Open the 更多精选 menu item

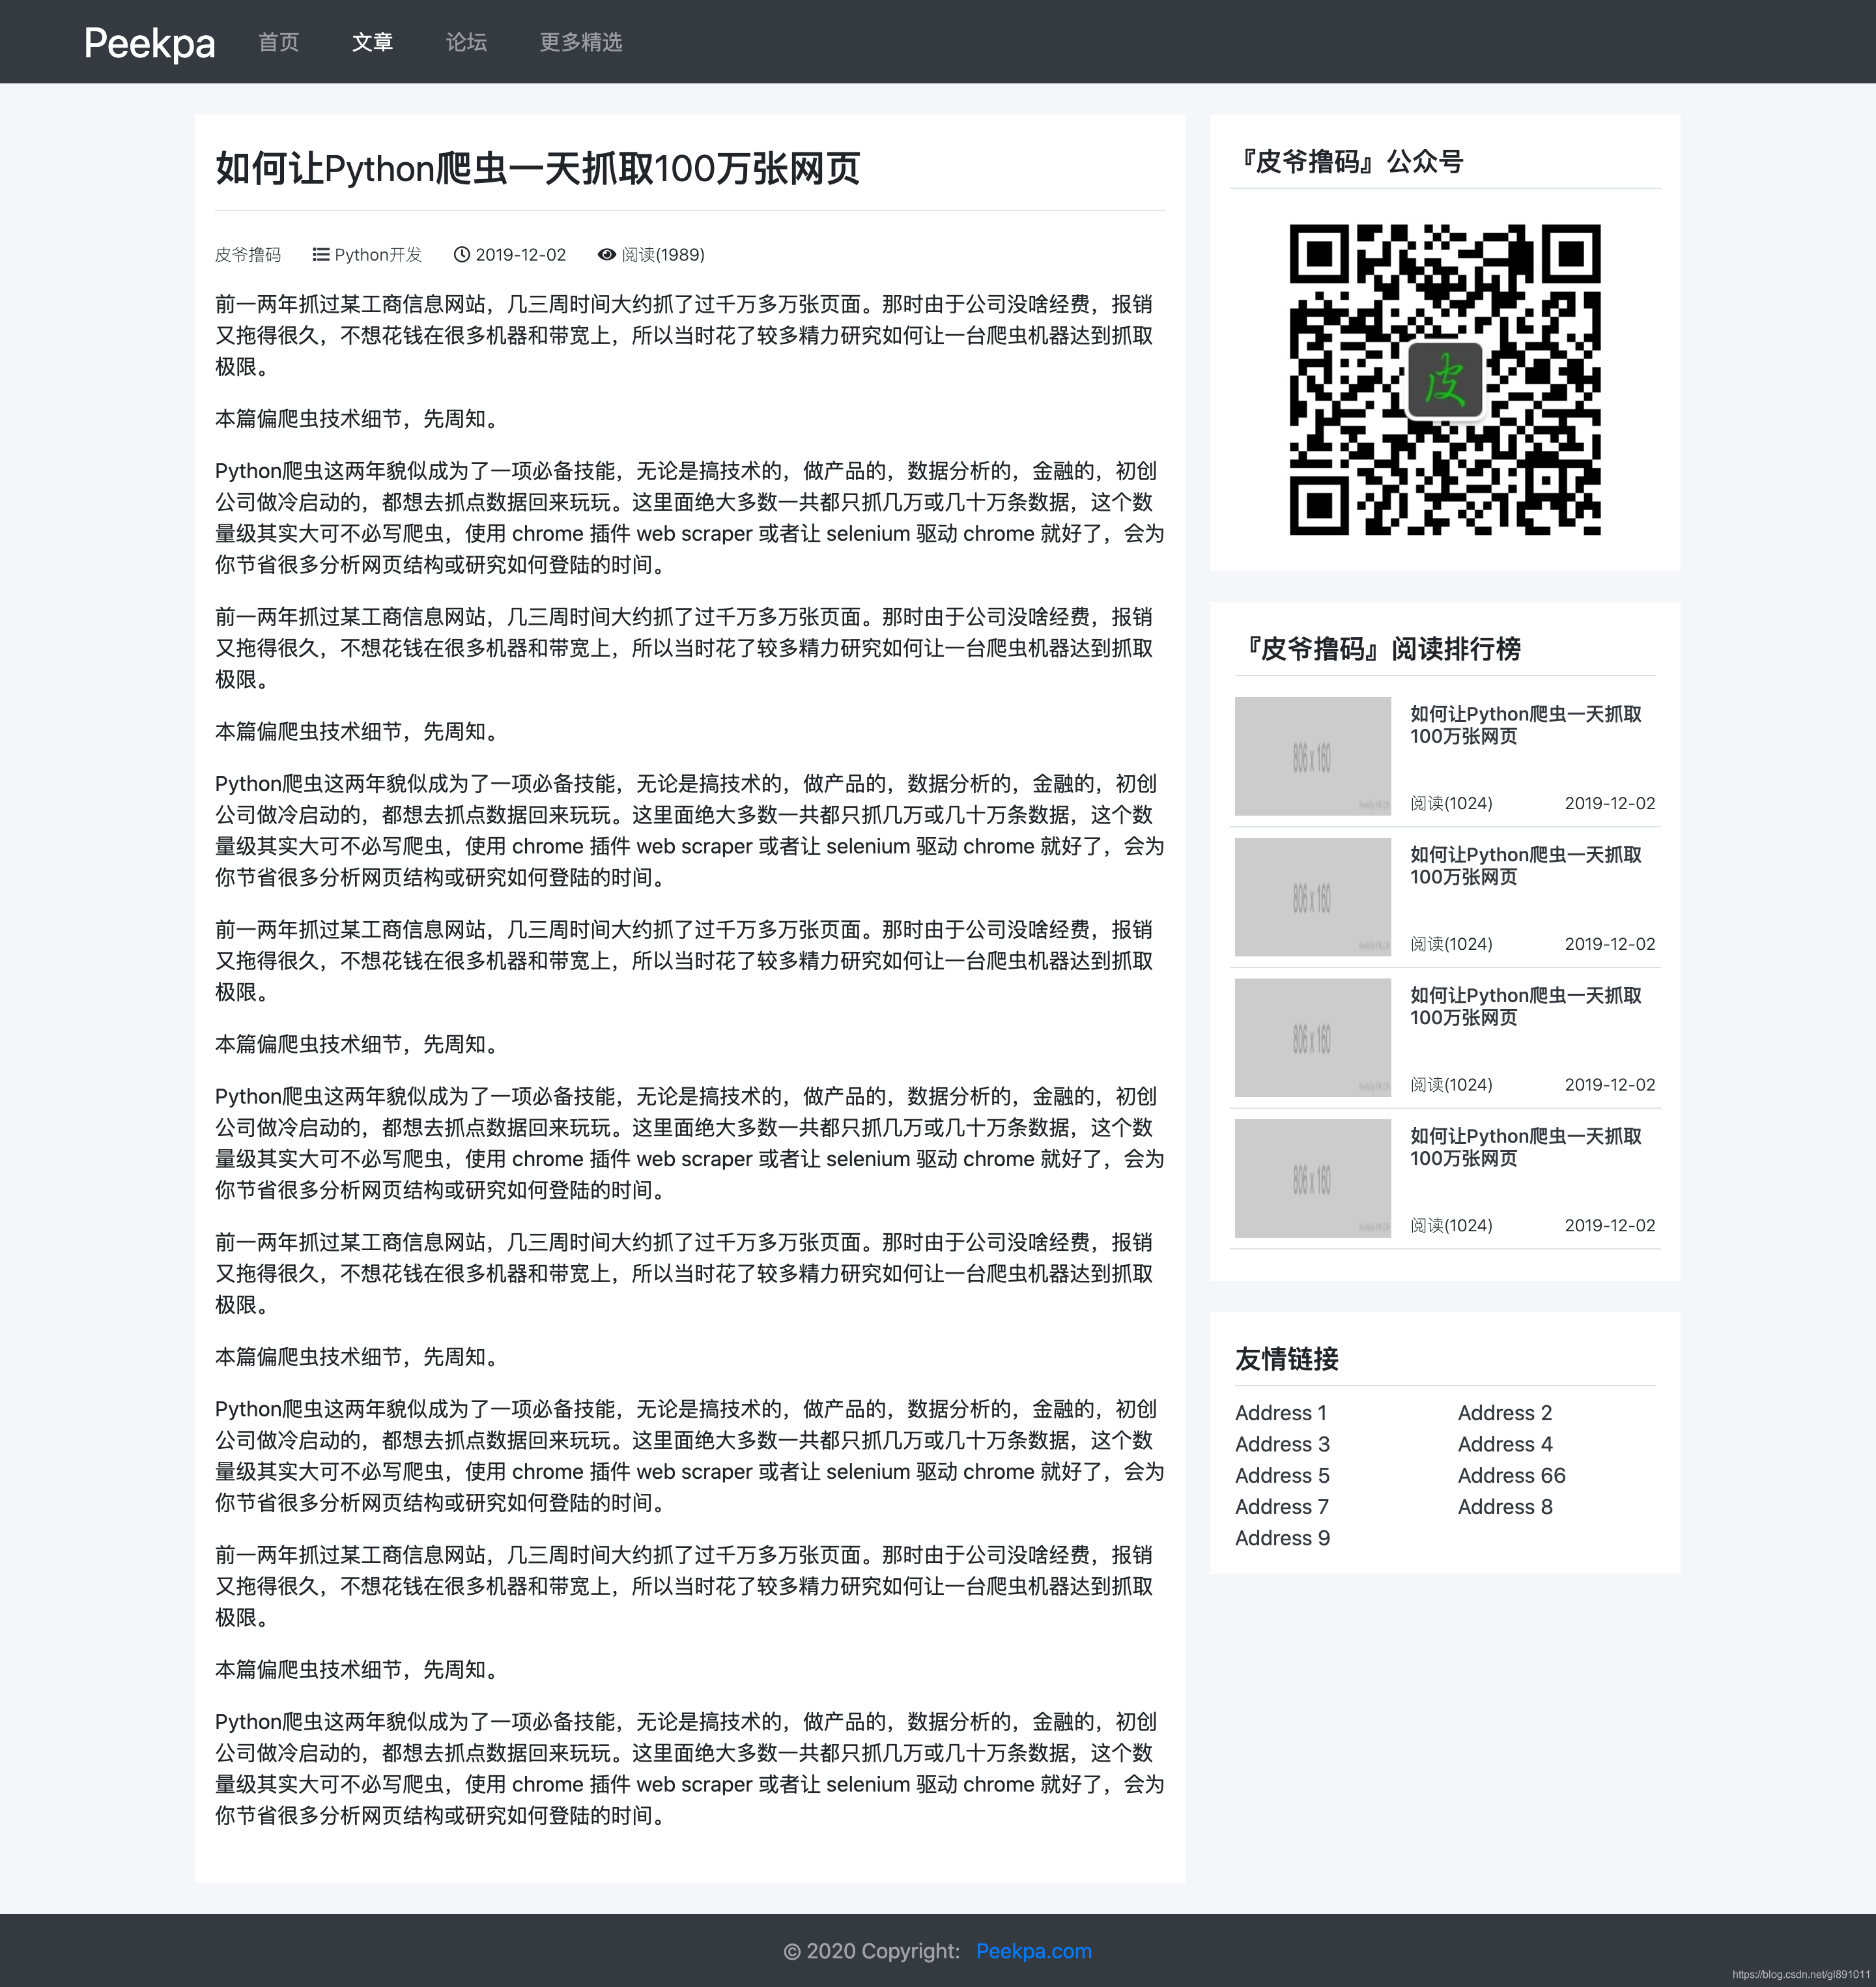click(x=580, y=42)
